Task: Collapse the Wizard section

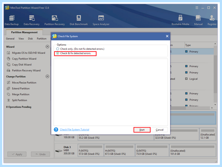Action: tap(47, 46)
